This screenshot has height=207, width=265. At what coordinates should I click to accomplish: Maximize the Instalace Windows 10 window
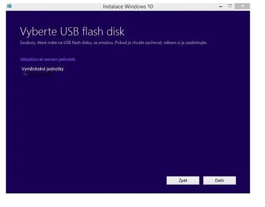tap(230, 6)
